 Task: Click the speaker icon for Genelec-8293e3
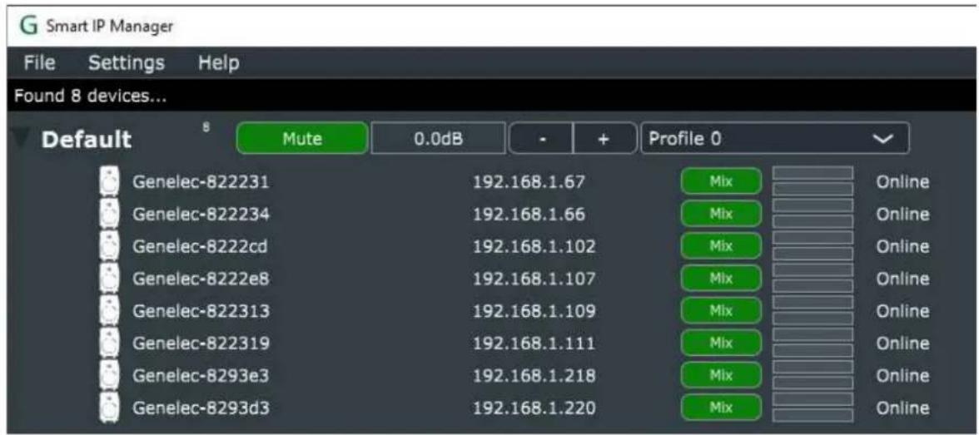point(110,376)
